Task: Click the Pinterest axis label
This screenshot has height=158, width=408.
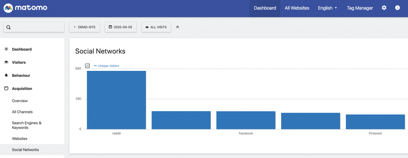Action: 375,133
